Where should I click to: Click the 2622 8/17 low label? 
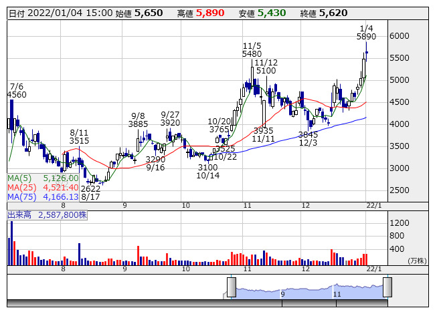pos(90,192)
